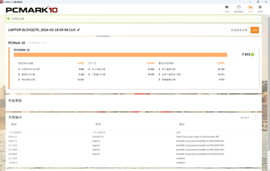Screen dimensions: 270x171
Task: Expand the 文档编写分数 row
Action: (x=89, y=74)
